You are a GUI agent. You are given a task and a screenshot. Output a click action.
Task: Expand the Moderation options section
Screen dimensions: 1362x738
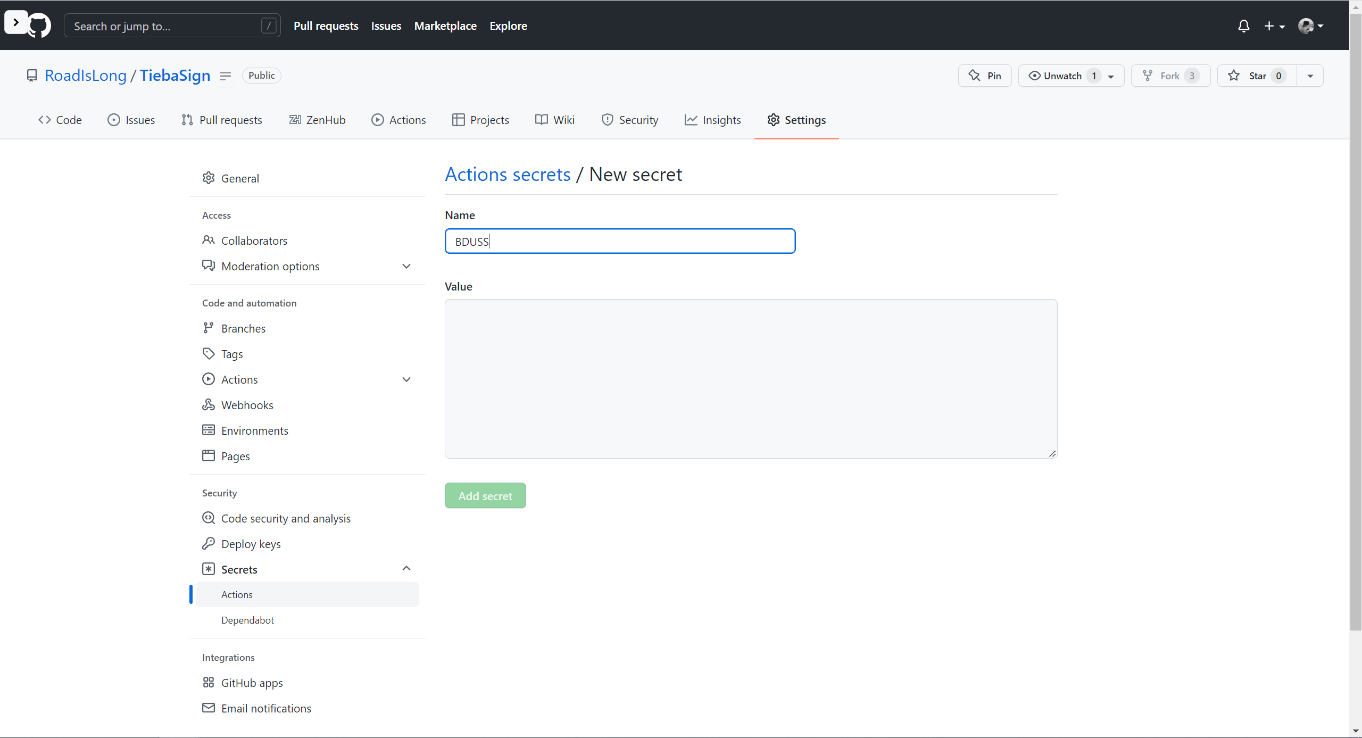pos(406,266)
